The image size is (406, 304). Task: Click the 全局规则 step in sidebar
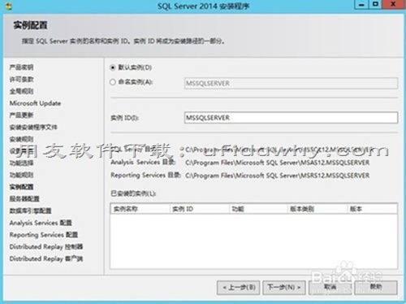21,91
